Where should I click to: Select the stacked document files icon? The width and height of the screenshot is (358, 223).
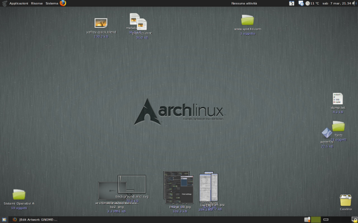[138, 21]
